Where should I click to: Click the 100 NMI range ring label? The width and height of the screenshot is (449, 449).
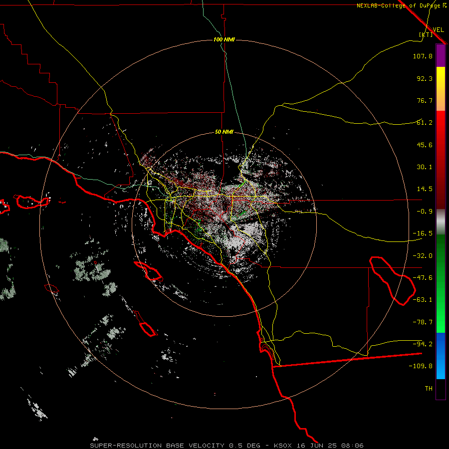[224, 39]
